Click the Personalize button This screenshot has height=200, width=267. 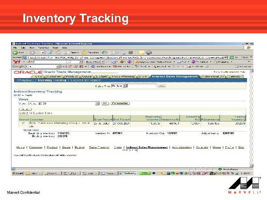(120, 103)
